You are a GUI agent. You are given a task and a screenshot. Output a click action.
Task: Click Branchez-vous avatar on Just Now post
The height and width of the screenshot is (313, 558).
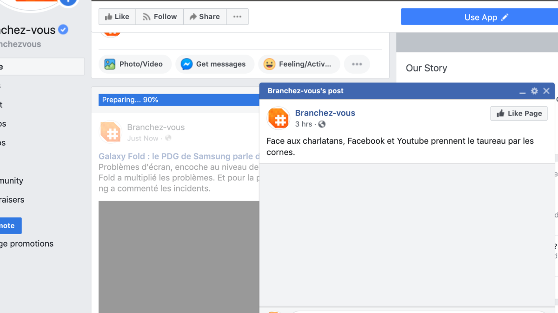click(111, 132)
